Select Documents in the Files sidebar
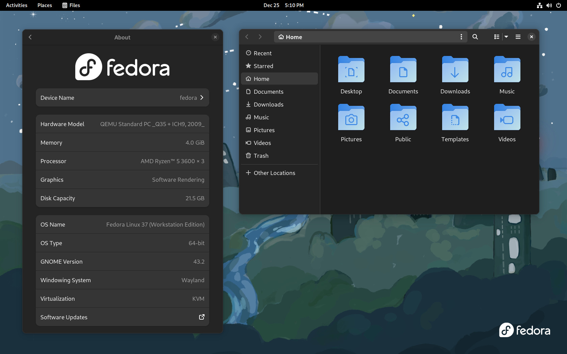Image resolution: width=567 pixels, height=354 pixels. tap(279, 92)
